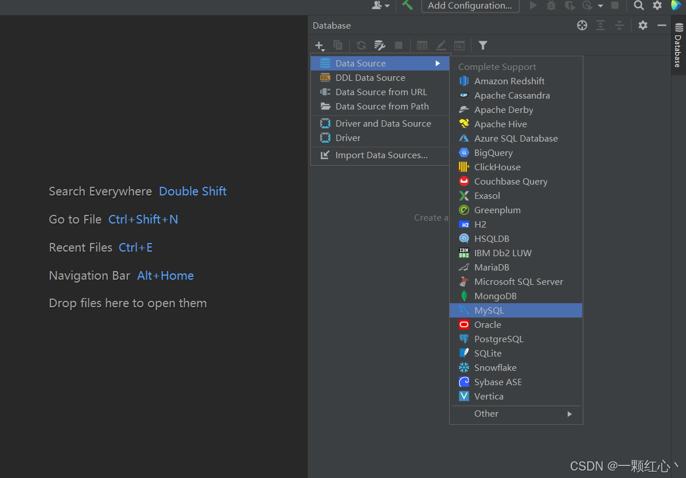This screenshot has width=686, height=478.
Task: Click Import Data Sources... entry
Action: (380, 155)
